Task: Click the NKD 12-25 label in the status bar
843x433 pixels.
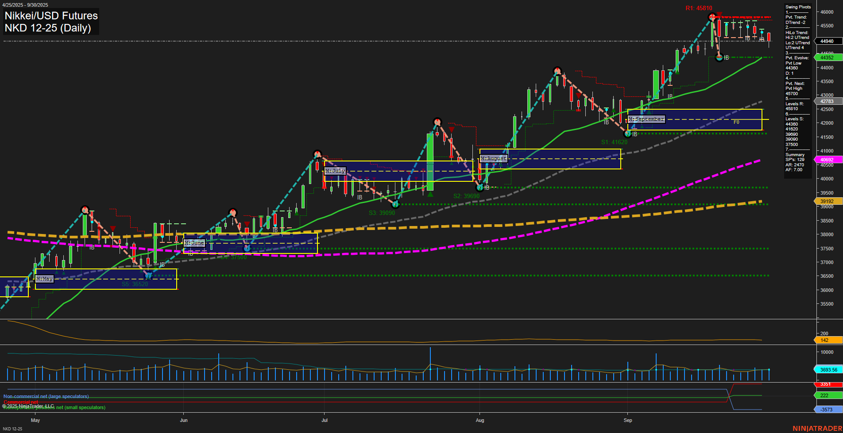Action: coord(14,429)
